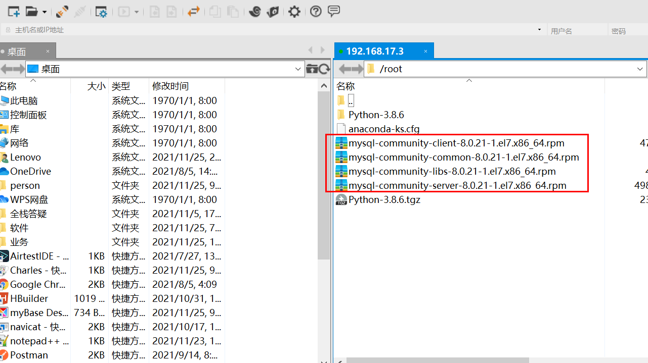The image size is (648, 363).
Task: Click the greyed Copy toolbar icon
Action: [x=215, y=11]
